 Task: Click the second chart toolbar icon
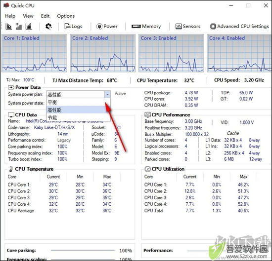pos(19,27)
